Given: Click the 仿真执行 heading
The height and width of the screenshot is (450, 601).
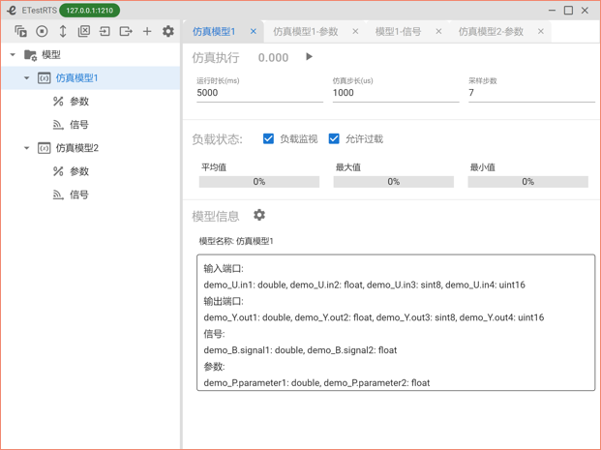Looking at the screenshot, I should click(216, 57).
